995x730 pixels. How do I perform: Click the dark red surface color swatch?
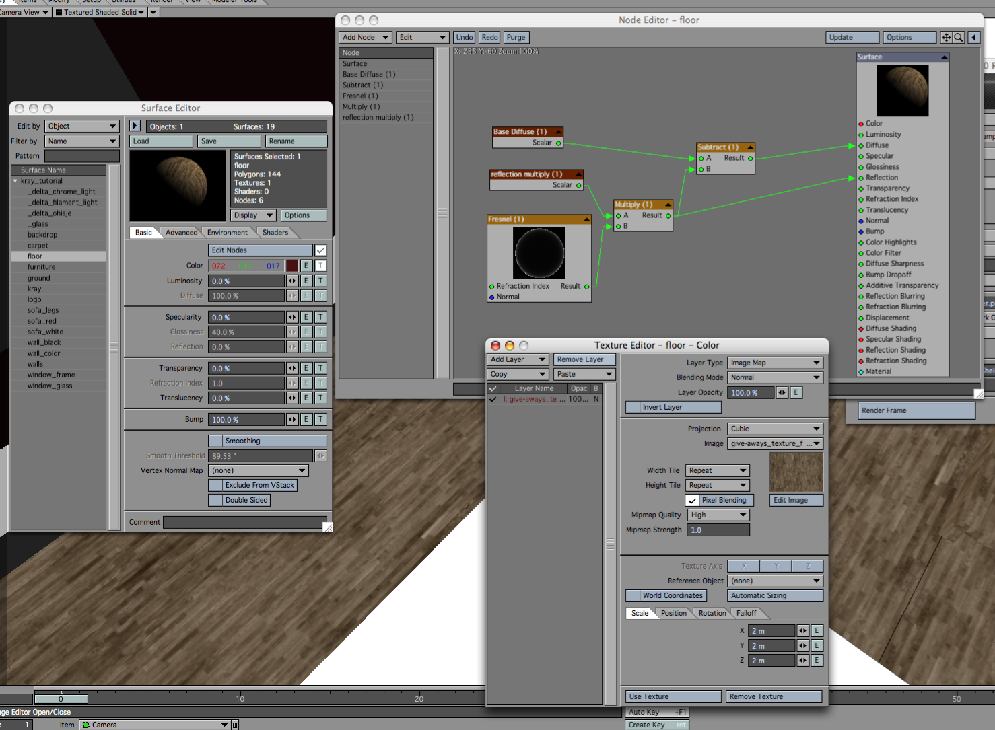click(292, 266)
